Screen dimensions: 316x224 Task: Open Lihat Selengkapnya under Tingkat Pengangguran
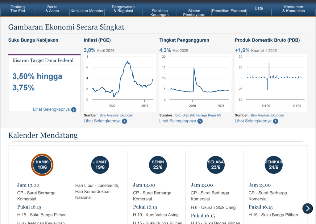(x=177, y=121)
